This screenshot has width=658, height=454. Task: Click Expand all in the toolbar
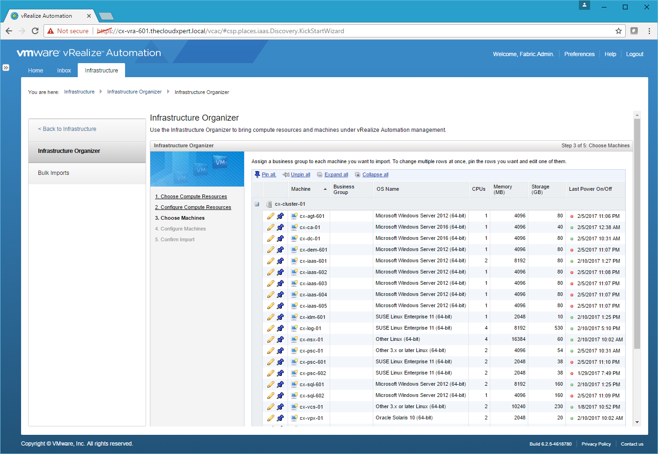(x=336, y=174)
